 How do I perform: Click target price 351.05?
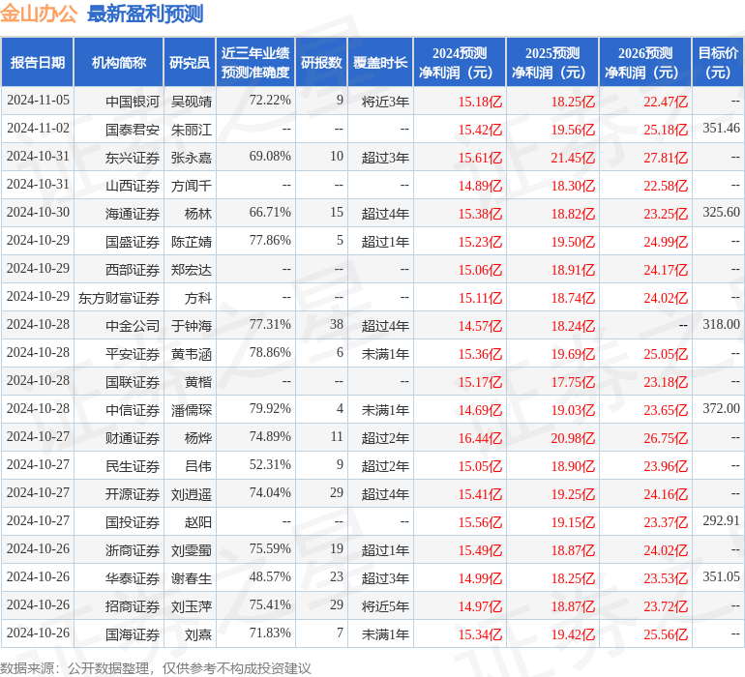(721, 576)
